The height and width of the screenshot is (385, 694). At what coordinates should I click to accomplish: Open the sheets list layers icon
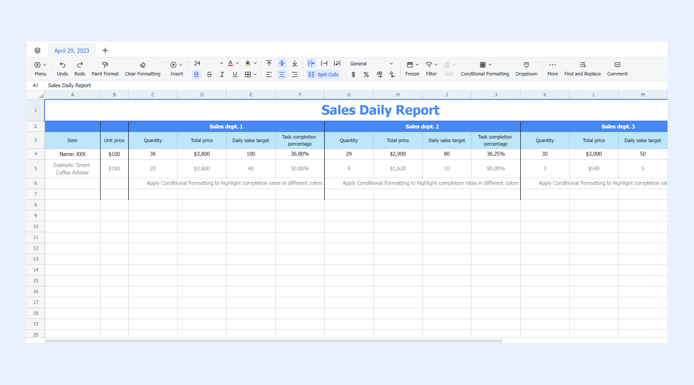pos(37,50)
